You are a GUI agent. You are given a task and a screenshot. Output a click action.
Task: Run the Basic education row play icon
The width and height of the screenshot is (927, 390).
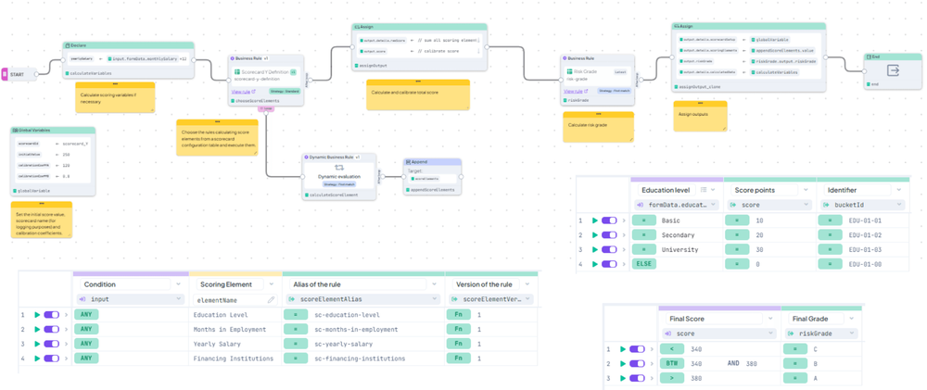point(595,220)
